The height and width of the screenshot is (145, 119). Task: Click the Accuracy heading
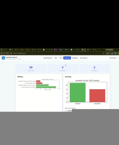tap(68, 77)
